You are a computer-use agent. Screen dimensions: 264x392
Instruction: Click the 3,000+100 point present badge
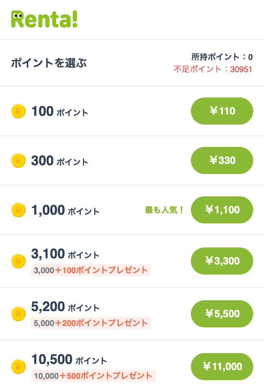pyautogui.click(x=91, y=270)
